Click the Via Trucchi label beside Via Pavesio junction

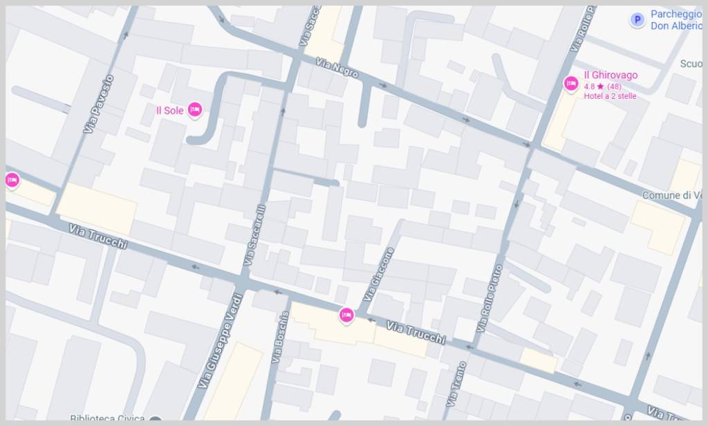pyautogui.click(x=98, y=237)
